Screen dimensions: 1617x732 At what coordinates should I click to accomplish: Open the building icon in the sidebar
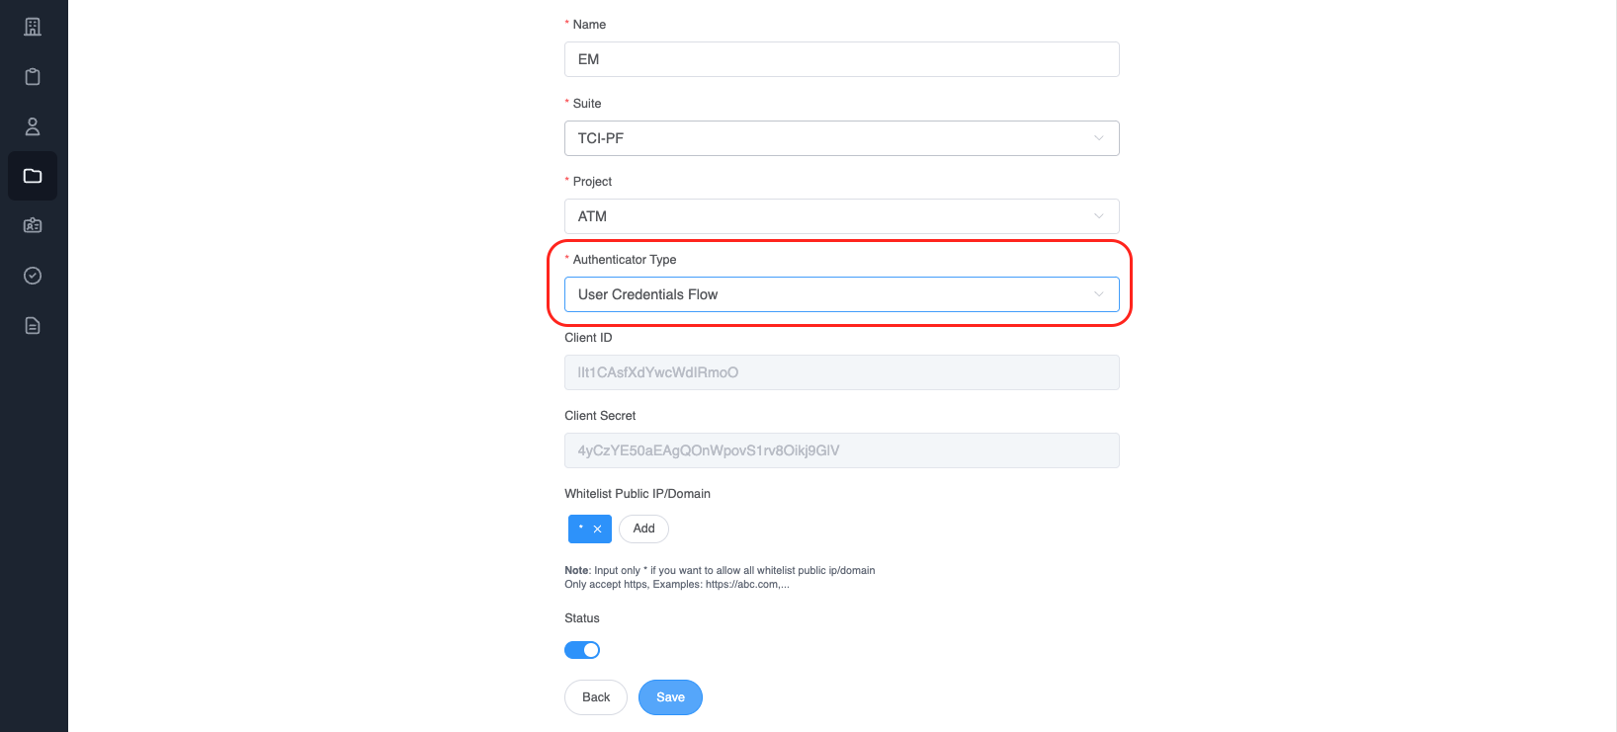click(x=33, y=27)
